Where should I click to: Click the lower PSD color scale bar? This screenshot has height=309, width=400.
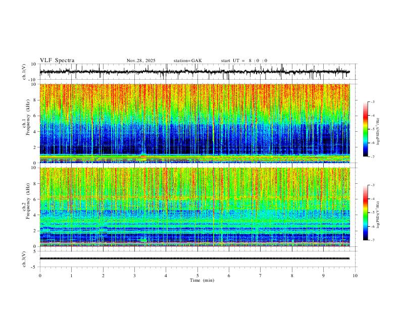pyautogui.click(x=366, y=213)
